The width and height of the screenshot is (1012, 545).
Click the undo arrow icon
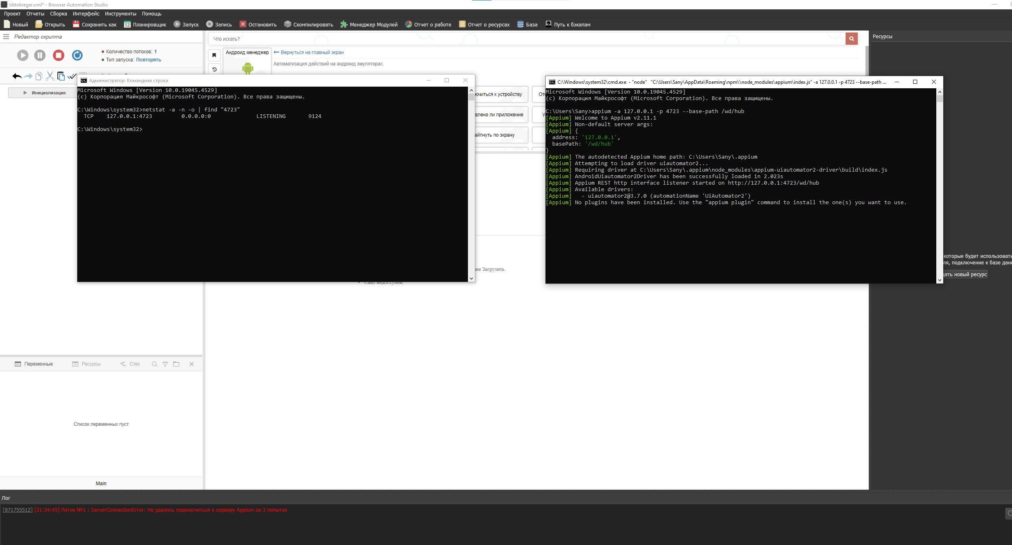(x=17, y=76)
